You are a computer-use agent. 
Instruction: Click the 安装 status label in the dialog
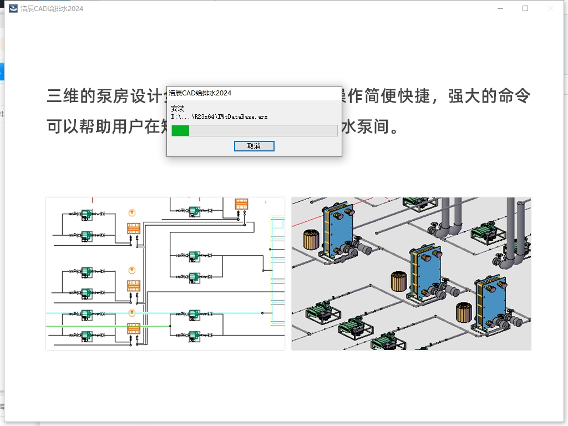tap(177, 108)
